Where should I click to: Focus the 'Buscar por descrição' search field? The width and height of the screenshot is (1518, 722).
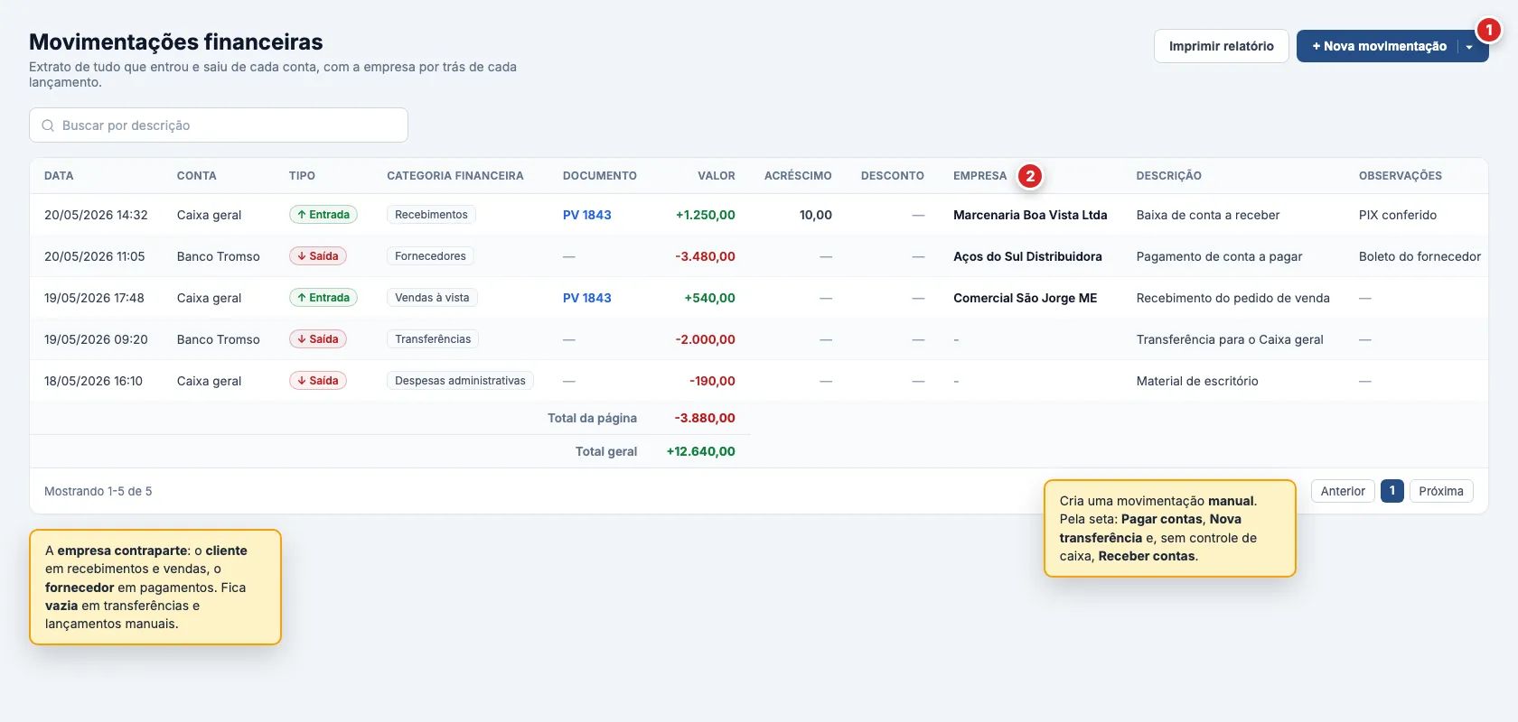219,125
